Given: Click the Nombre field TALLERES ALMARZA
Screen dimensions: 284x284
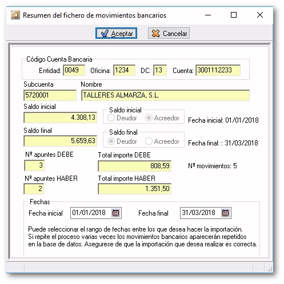Looking at the screenshot, I should click(165, 95).
